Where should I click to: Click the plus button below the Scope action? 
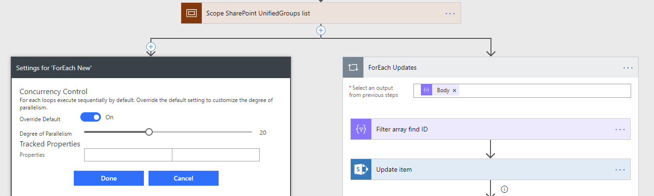tap(320, 30)
